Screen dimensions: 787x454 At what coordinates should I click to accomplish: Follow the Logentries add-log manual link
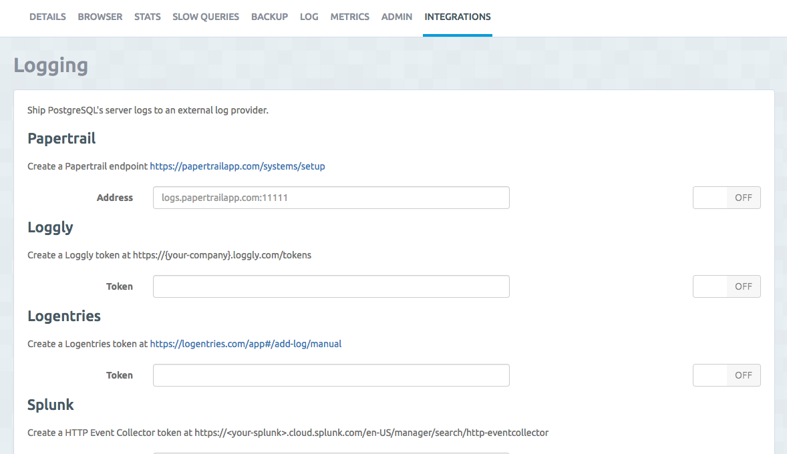pos(245,343)
